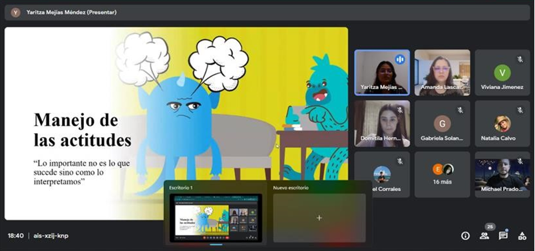Select Amanda Lascarez video tile
Viewport: 535px width, 251px height.
pyautogui.click(x=443, y=73)
